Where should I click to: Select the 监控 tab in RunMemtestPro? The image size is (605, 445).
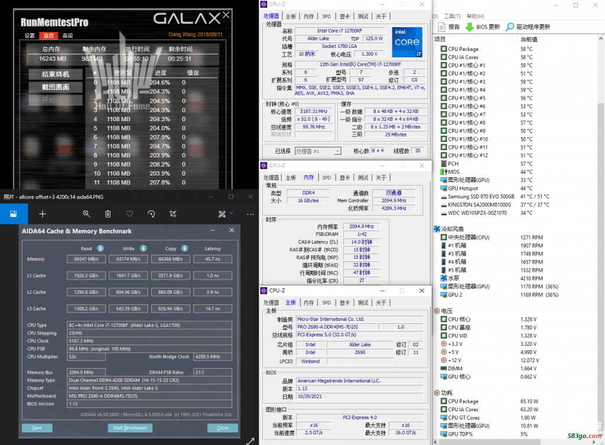[x=48, y=35]
